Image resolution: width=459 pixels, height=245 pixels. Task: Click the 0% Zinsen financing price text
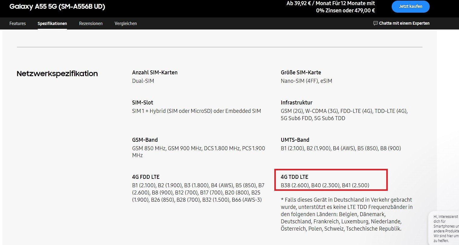click(x=345, y=11)
